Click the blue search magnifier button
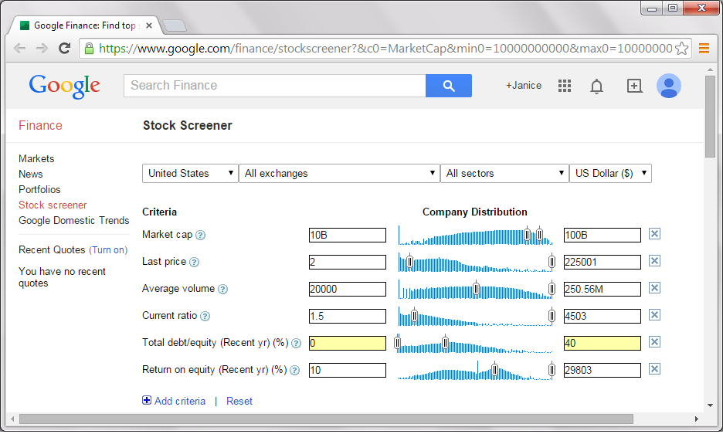This screenshot has width=723, height=434. coord(449,86)
